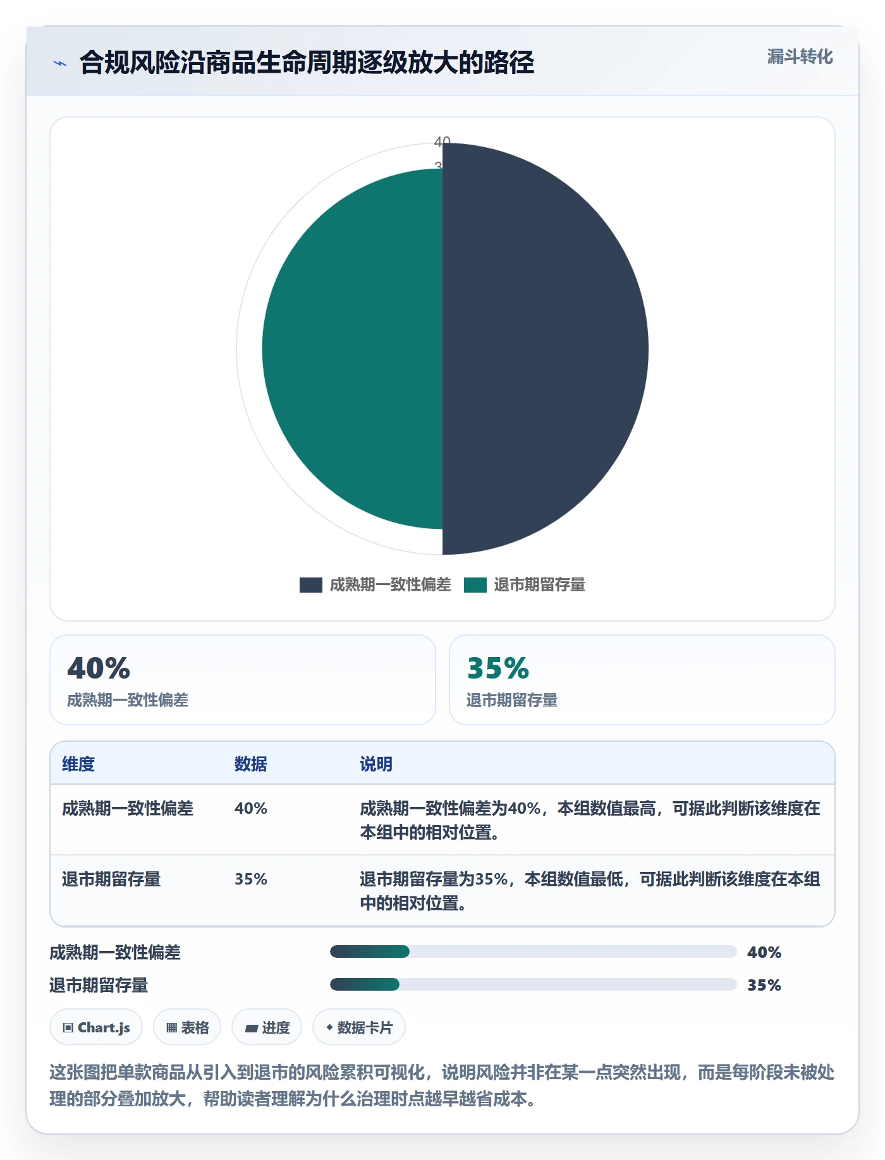Click the 维度 column header
The image size is (885, 1160).
click(x=78, y=764)
